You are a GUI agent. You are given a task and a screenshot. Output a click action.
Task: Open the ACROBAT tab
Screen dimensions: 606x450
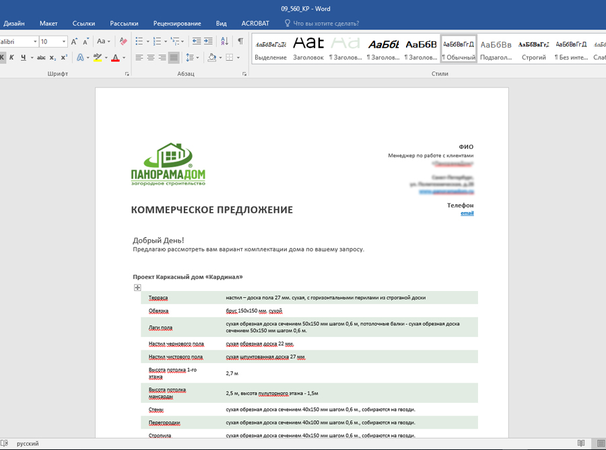(255, 23)
